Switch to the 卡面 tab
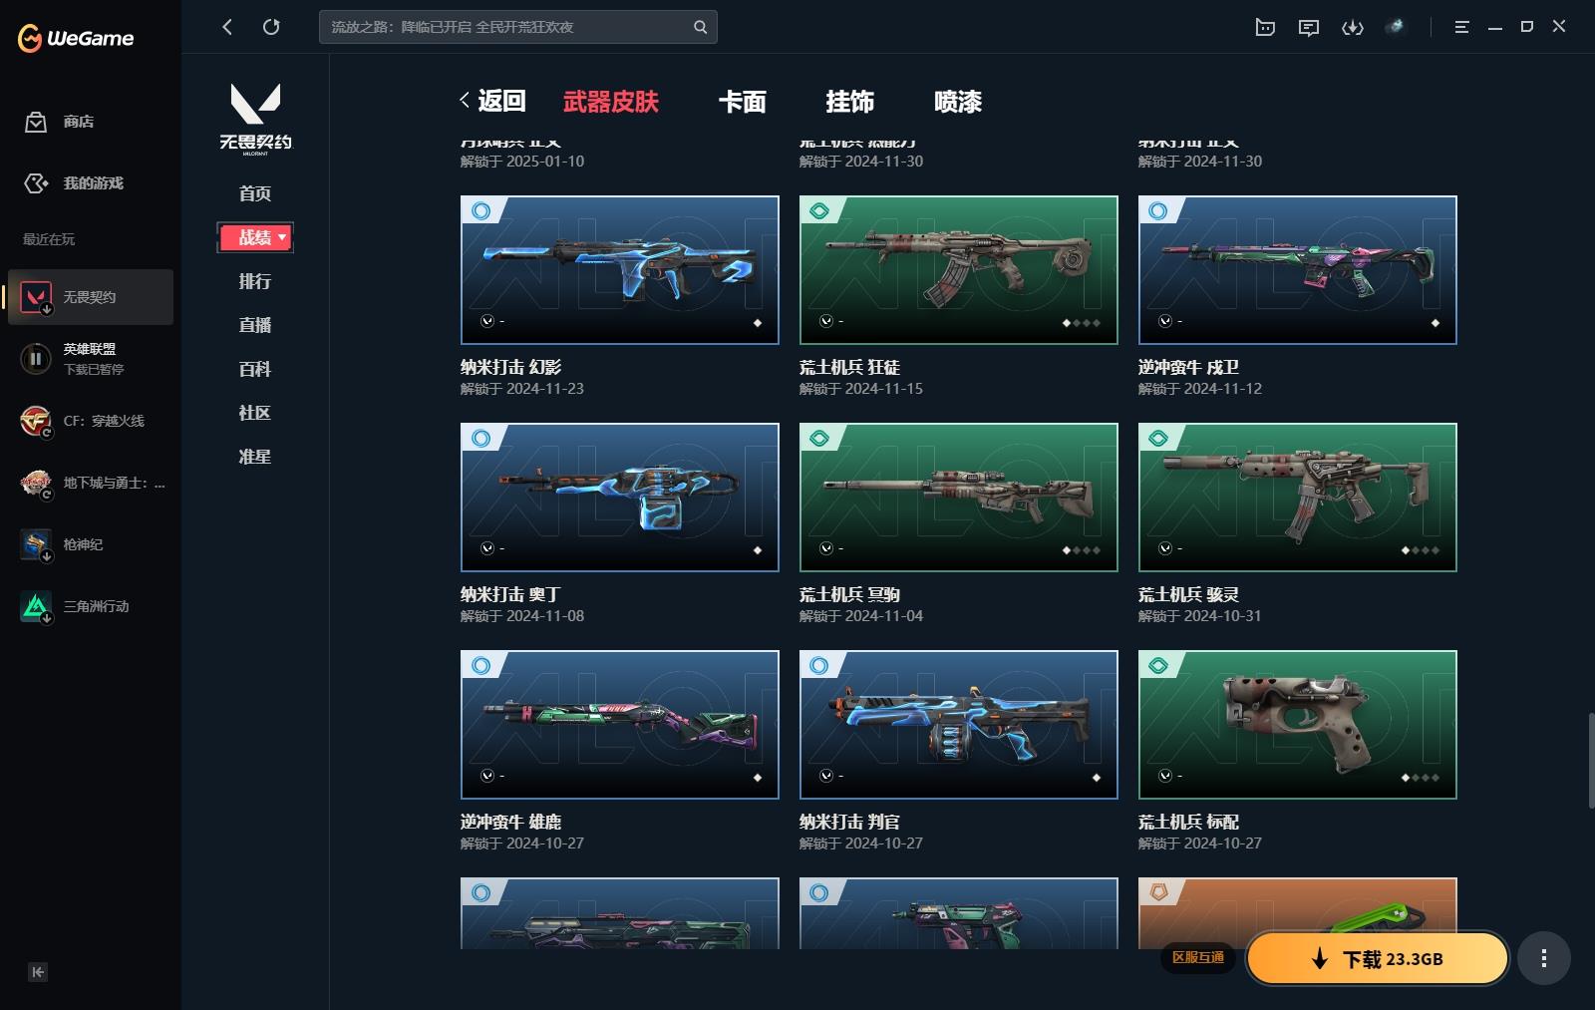Screen dimensions: 1595x1010 (x=742, y=102)
